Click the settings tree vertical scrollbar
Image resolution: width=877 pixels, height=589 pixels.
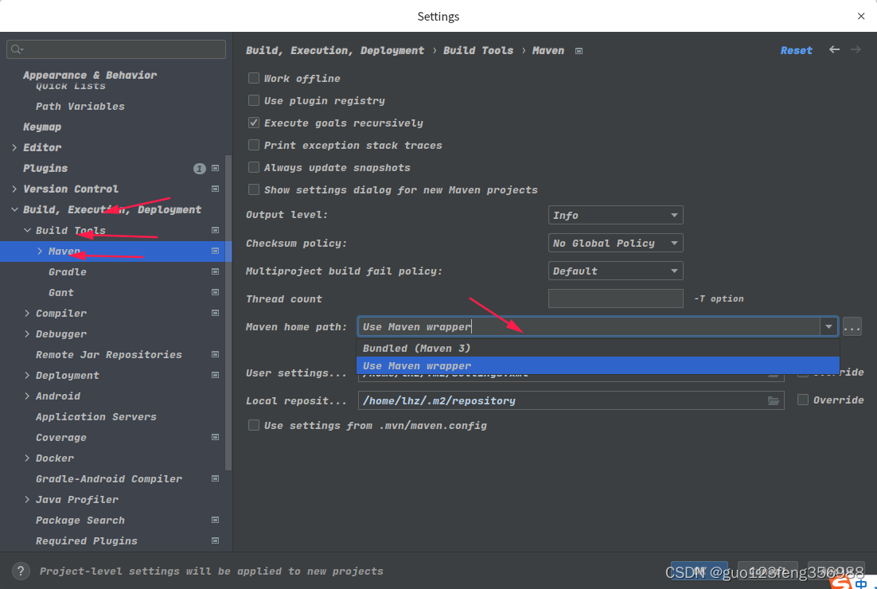228,312
